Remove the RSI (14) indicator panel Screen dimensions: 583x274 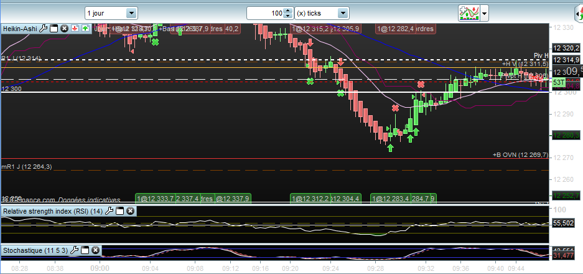(130, 211)
